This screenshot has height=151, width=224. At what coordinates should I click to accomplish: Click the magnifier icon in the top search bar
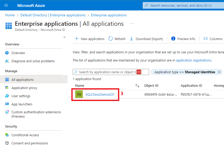coord(146,5)
